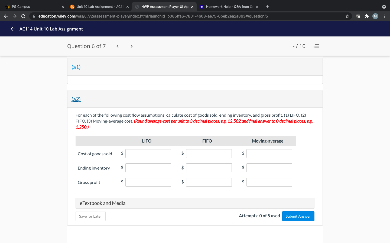Click the padlock icon in the address bar
Image resolution: width=390 pixels, height=243 pixels.
pyautogui.click(x=34, y=16)
